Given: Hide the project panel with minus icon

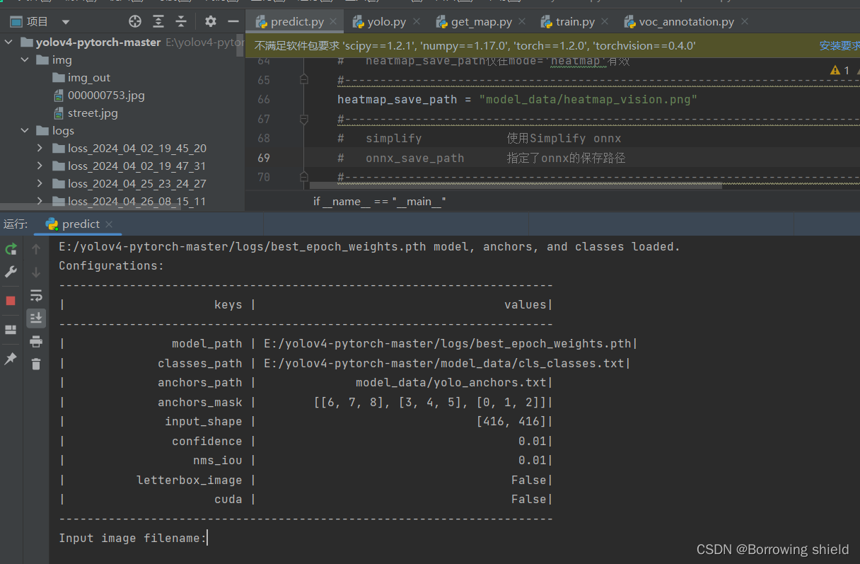Looking at the screenshot, I should point(233,22).
